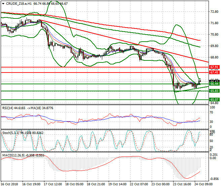Click the 16 Oct 19:00 time axis label
Screen dimensions: 222x188
[x=31, y=184]
